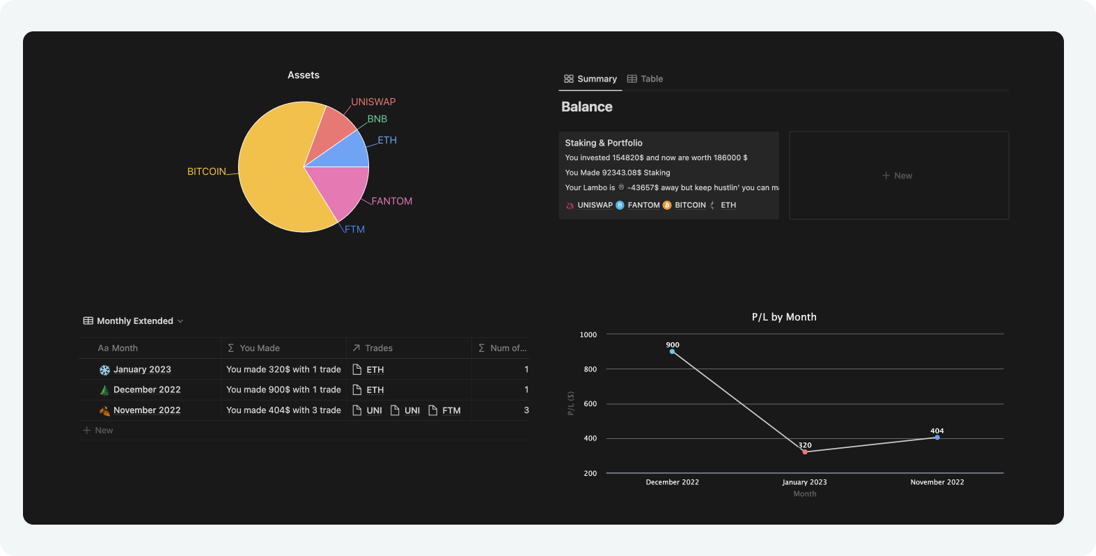This screenshot has height=556, width=1096.
Task: Click the BNB pie chart label
Action: (377, 119)
